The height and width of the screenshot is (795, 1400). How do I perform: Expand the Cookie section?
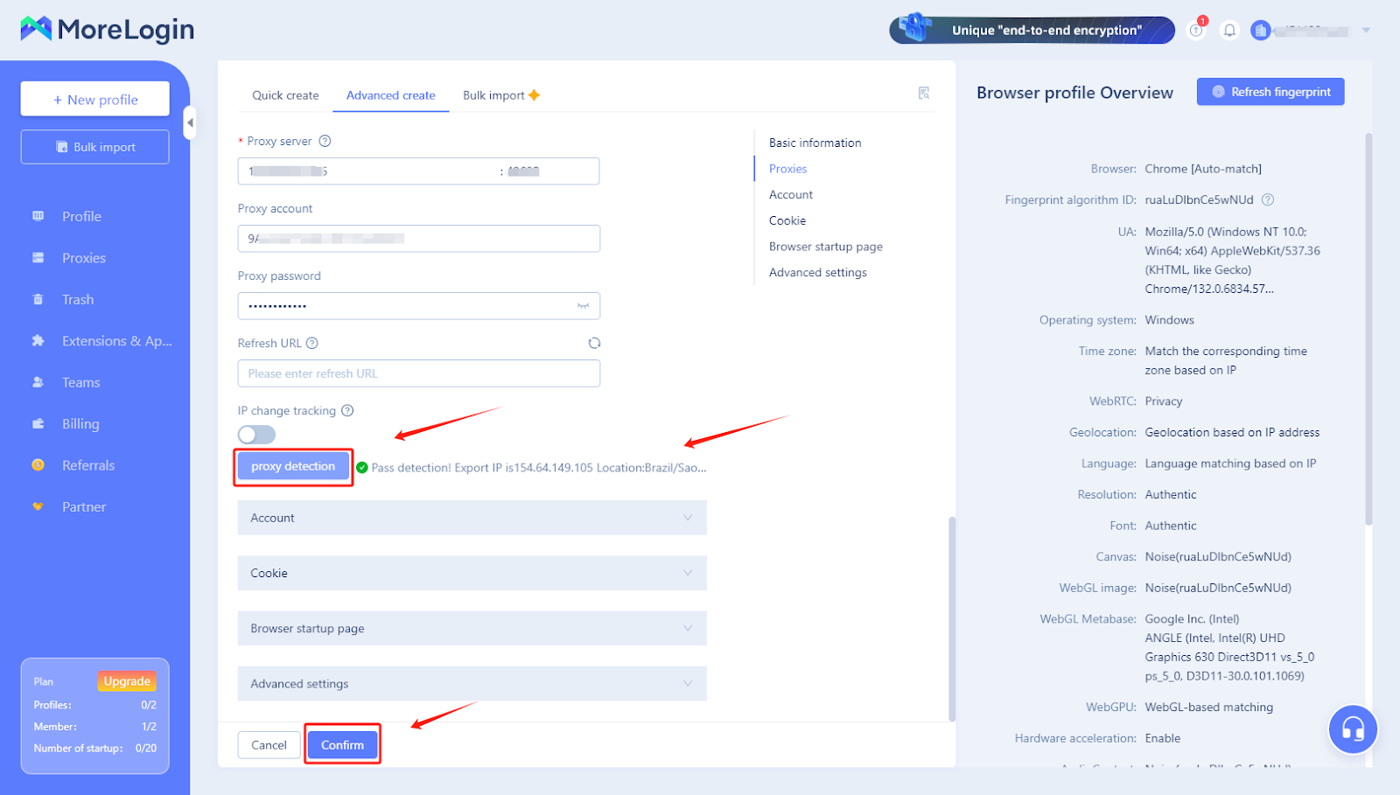point(472,573)
